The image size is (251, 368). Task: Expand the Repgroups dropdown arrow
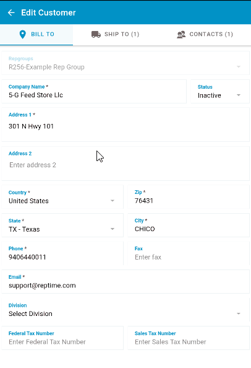(239, 67)
